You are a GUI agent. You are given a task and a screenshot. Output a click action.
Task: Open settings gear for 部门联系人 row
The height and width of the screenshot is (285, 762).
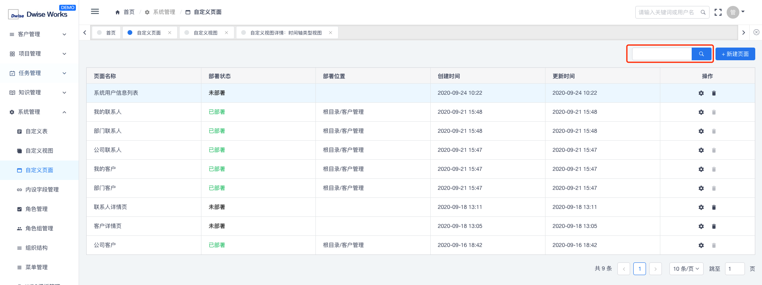pyautogui.click(x=701, y=131)
